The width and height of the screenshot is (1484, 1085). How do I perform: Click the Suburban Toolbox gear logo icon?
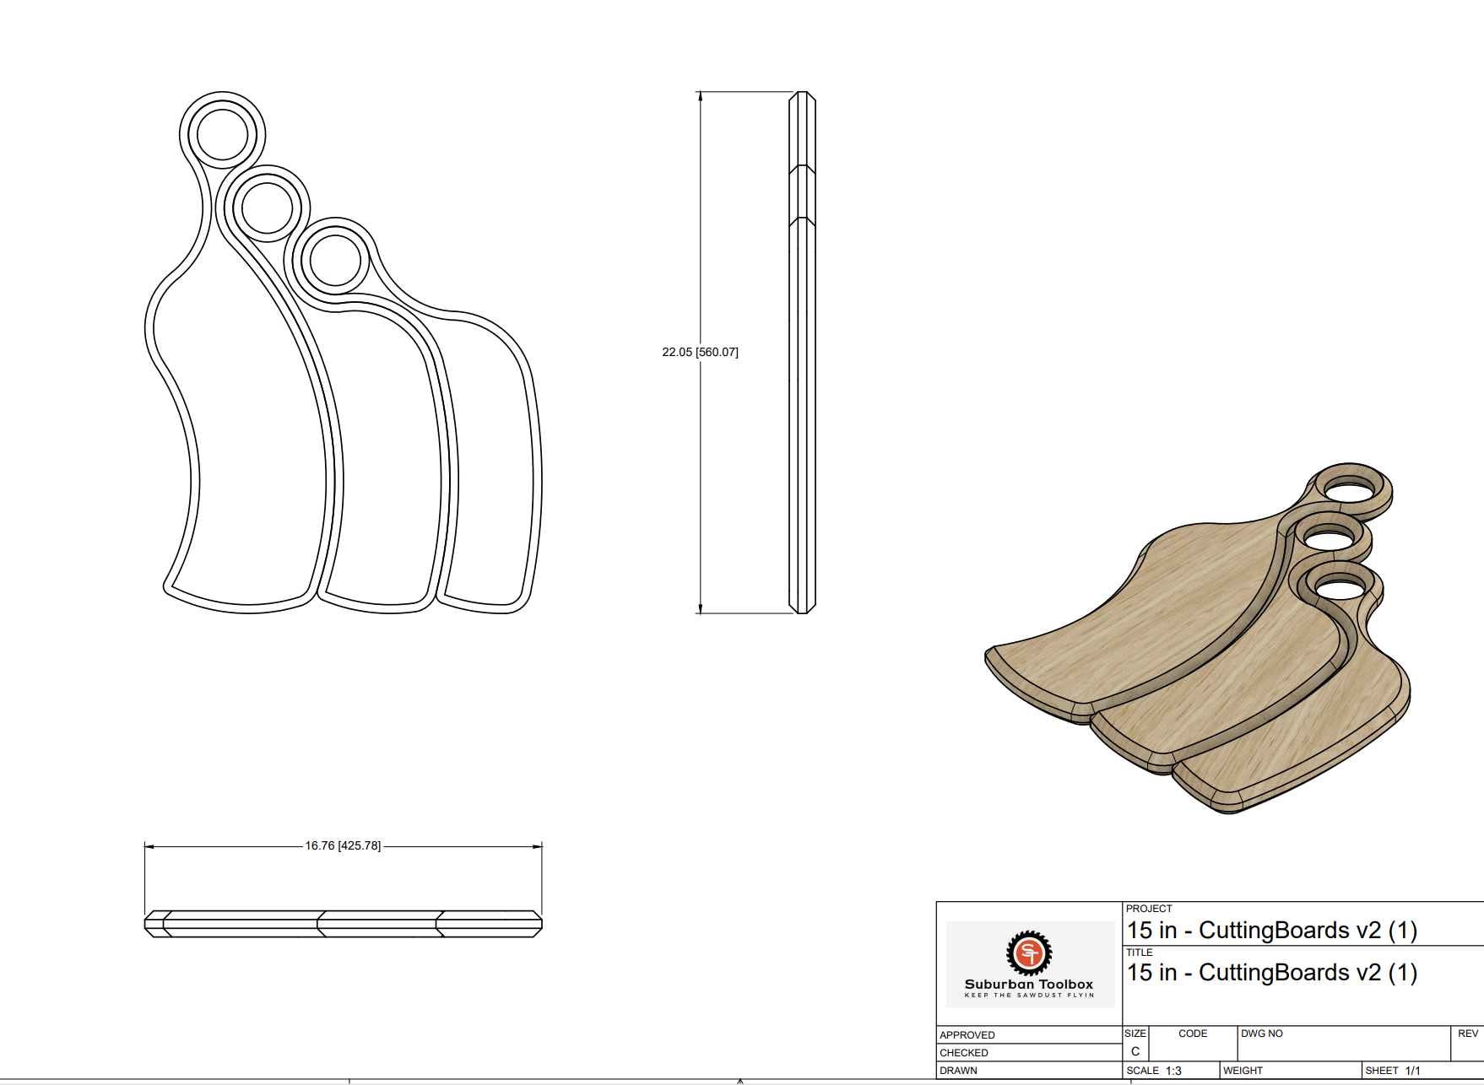coord(1028,953)
